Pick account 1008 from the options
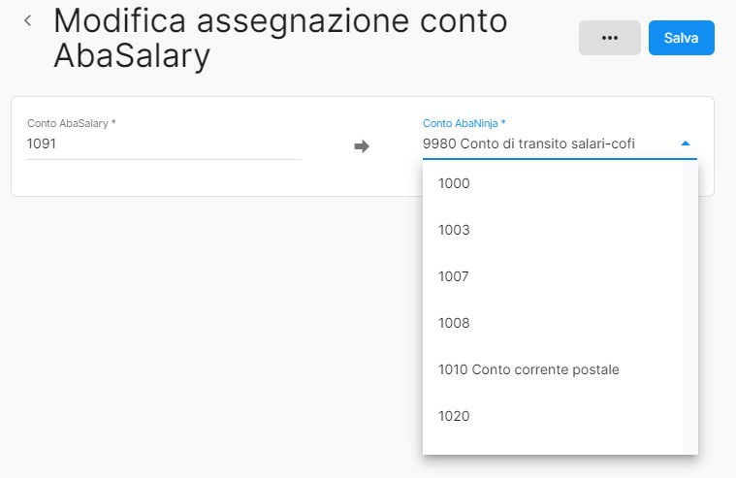The width and height of the screenshot is (736, 478). [x=553, y=323]
